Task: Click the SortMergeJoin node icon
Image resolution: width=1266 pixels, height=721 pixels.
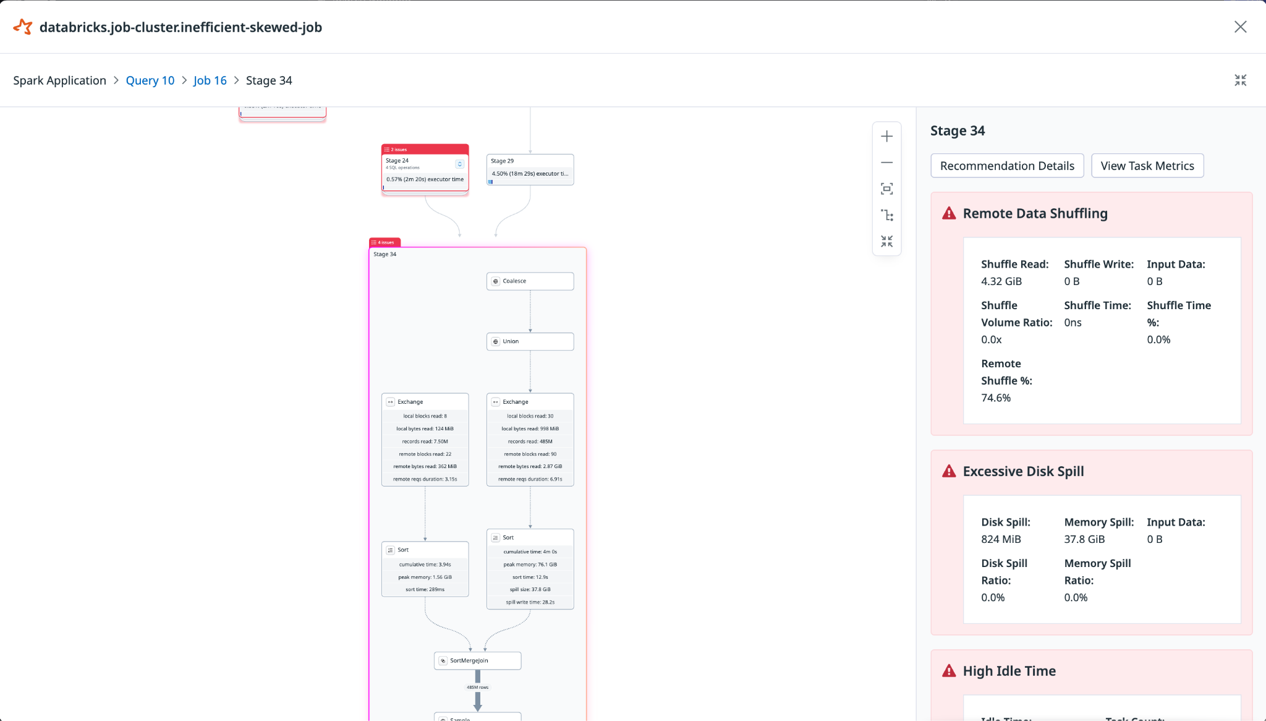Action: pos(443,660)
